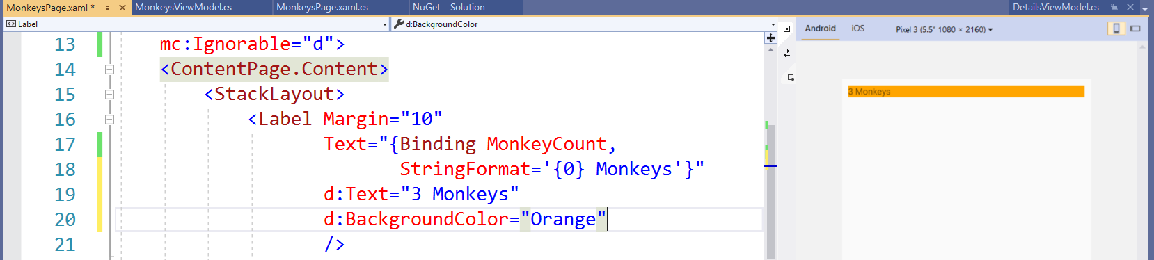Click the editor scrollbar up arrow
The width and height of the screenshot is (1154, 260).
tap(770, 50)
